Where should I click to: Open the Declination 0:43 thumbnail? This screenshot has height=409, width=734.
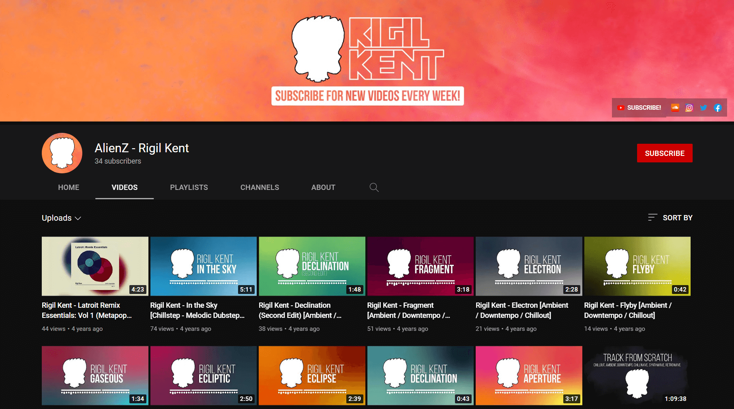click(x=421, y=375)
